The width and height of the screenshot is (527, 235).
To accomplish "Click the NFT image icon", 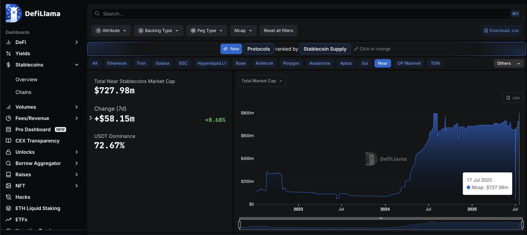I will [x=8, y=186].
